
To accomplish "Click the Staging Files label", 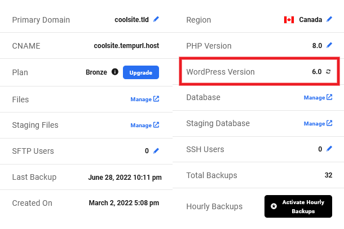I will tap(35, 125).
